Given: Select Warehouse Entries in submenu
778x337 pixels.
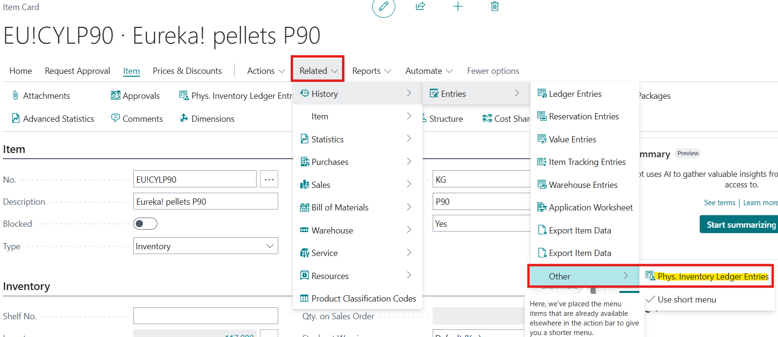Looking at the screenshot, I should pos(585,185).
